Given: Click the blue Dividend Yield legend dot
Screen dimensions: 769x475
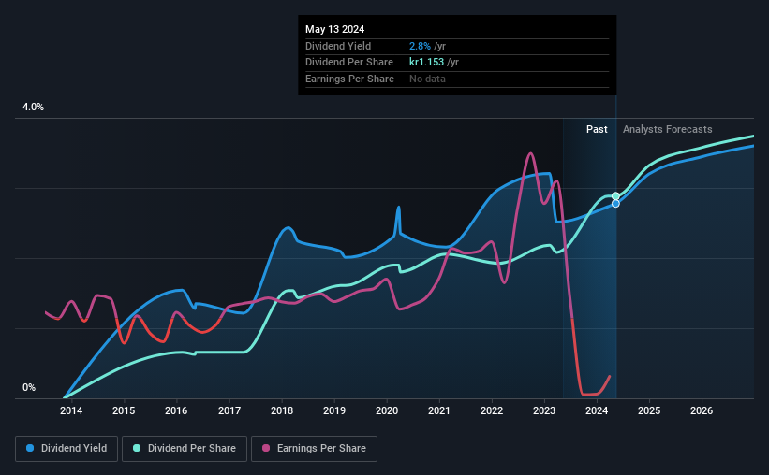Looking at the screenshot, I should click(x=30, y=448).
